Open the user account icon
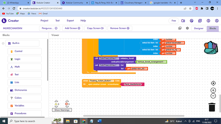 pos(217,21)
